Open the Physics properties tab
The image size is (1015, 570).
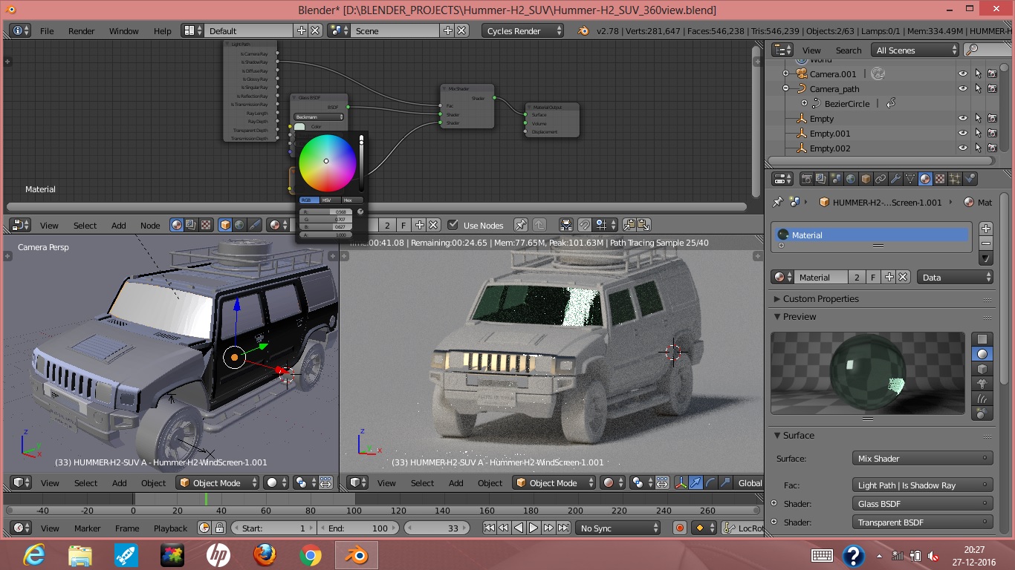click(x=970, y=179)
